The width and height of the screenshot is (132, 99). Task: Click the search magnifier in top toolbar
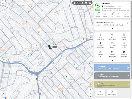point(78,3)
